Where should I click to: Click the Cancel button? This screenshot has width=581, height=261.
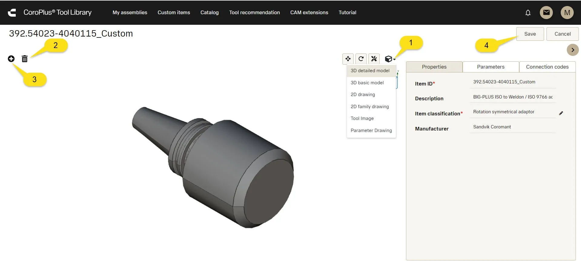(x=562, y=34)
